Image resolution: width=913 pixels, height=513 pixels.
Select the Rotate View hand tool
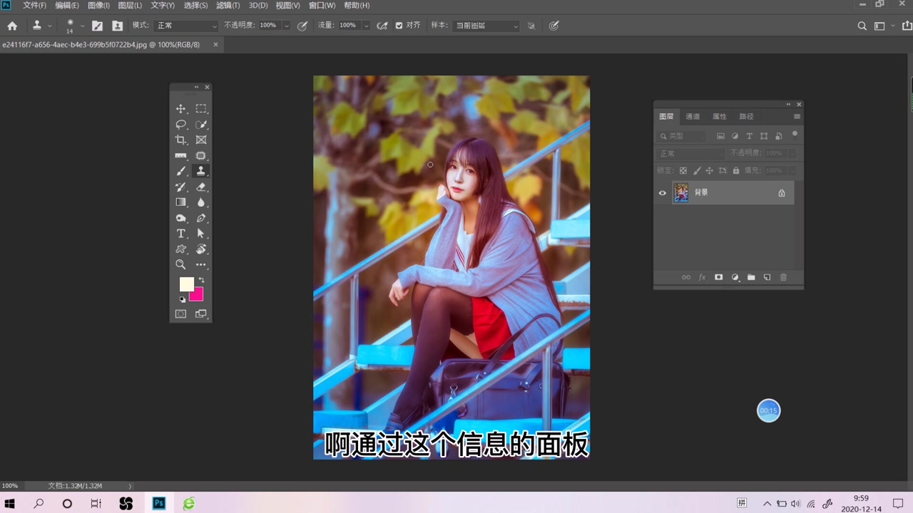pyautogui.click(x=201, y=249)
